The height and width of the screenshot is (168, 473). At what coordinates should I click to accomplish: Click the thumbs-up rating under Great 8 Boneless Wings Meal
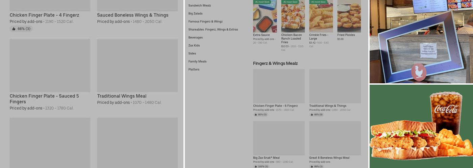[x=317, y=166]
